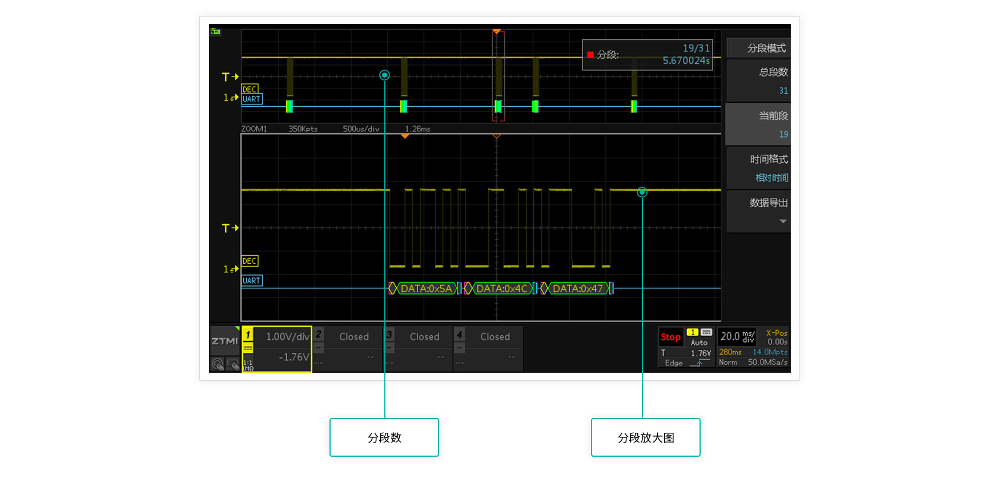
Task: Click the 20.0 ms/div timebase setting
Action: point(737,337)
